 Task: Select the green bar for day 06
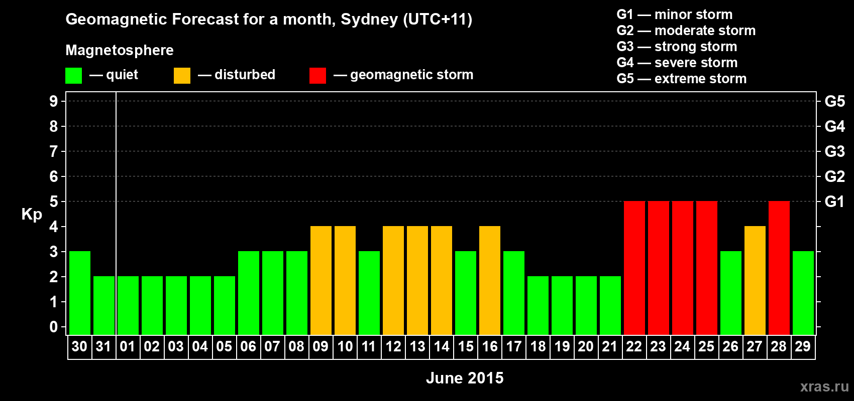click(x=249, y=293)
